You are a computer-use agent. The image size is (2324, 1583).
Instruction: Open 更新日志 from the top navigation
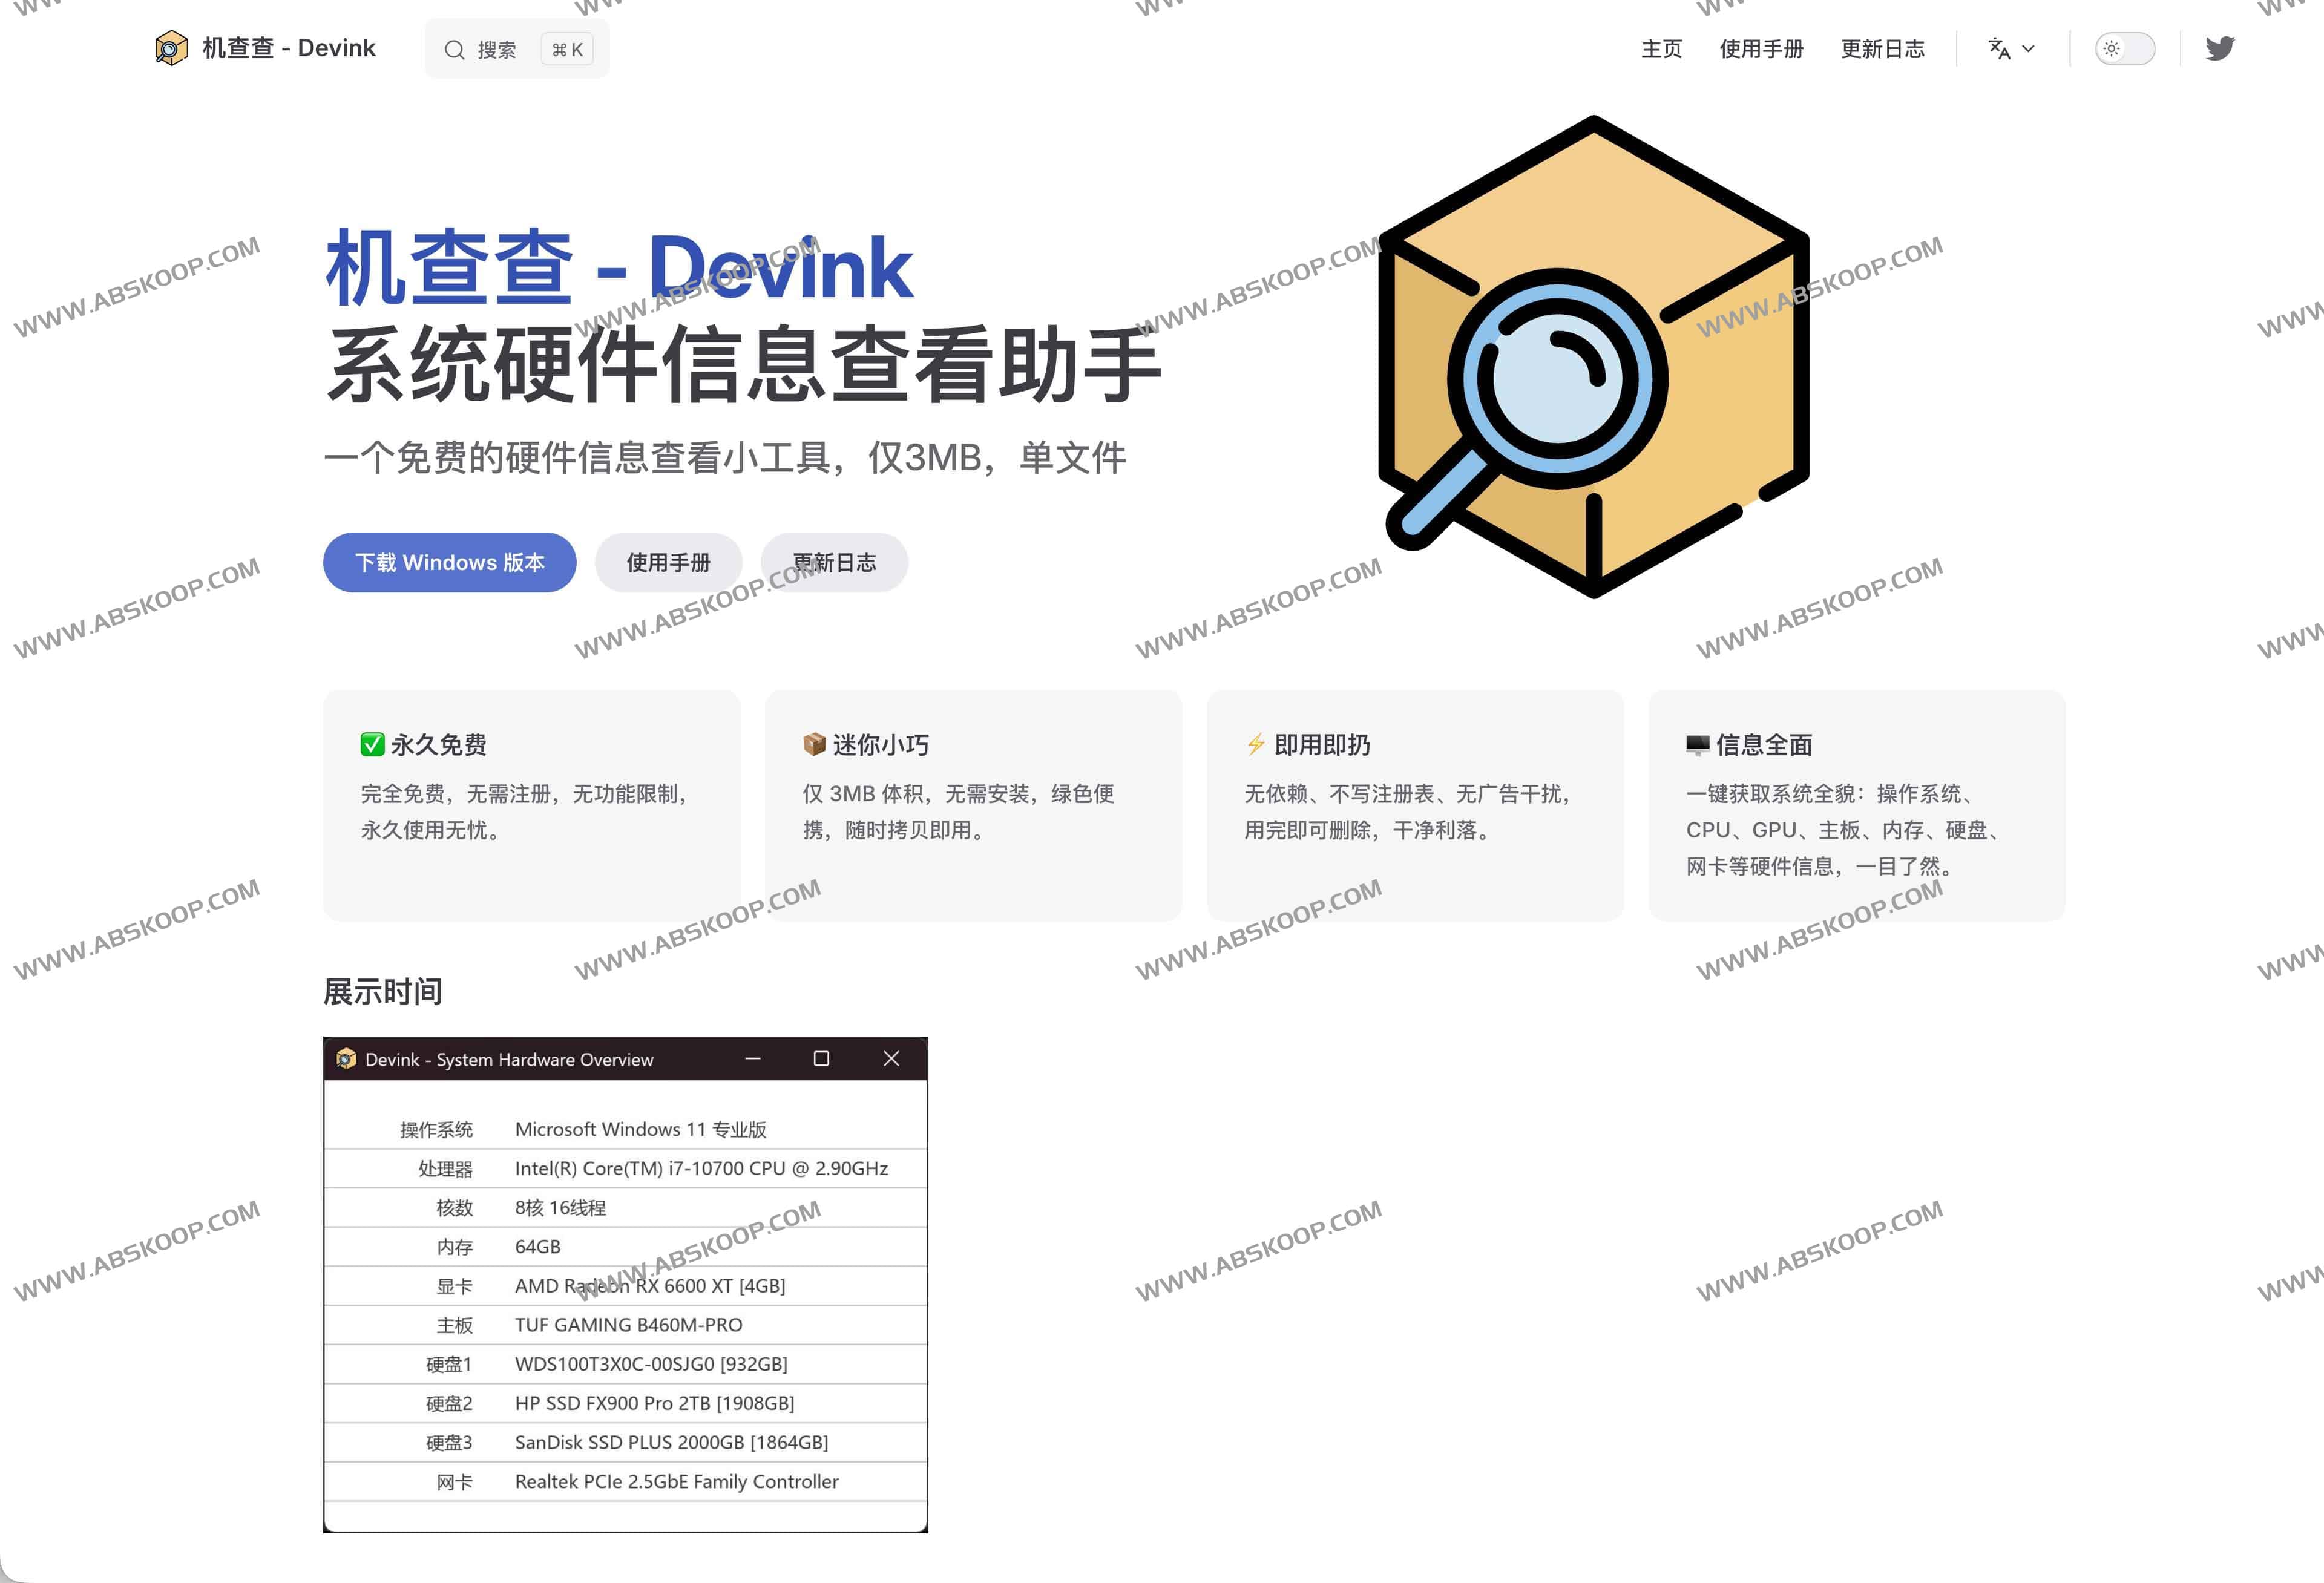(x=1884, y=48)
